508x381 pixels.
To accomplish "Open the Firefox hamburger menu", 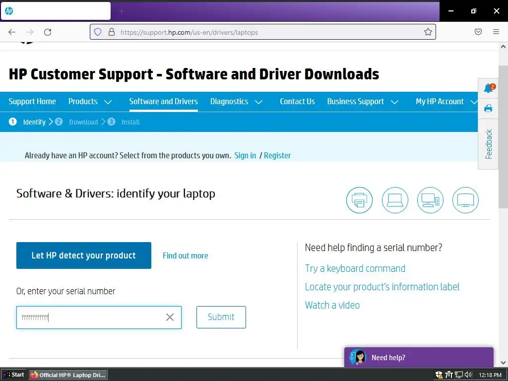I will point(496,32).
